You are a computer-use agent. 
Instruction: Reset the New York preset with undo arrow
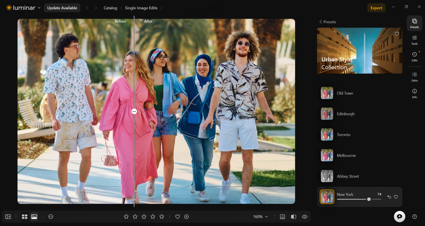(389, 197)
